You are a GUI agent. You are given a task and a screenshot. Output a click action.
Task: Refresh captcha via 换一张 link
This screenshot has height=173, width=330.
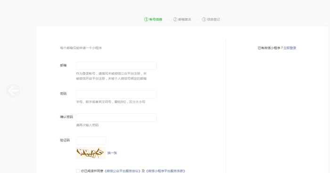112,153
